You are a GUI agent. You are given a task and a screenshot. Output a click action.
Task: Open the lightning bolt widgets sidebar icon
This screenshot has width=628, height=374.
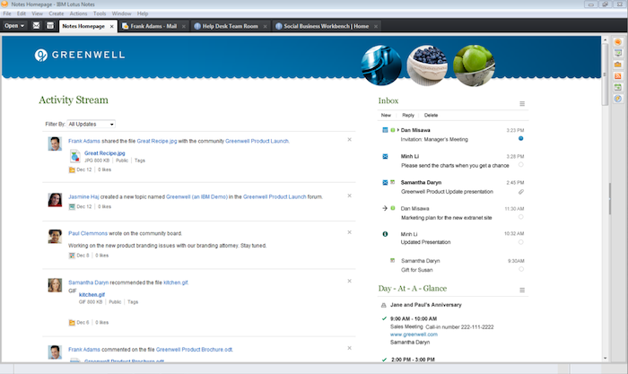click(x=618, y=99)
